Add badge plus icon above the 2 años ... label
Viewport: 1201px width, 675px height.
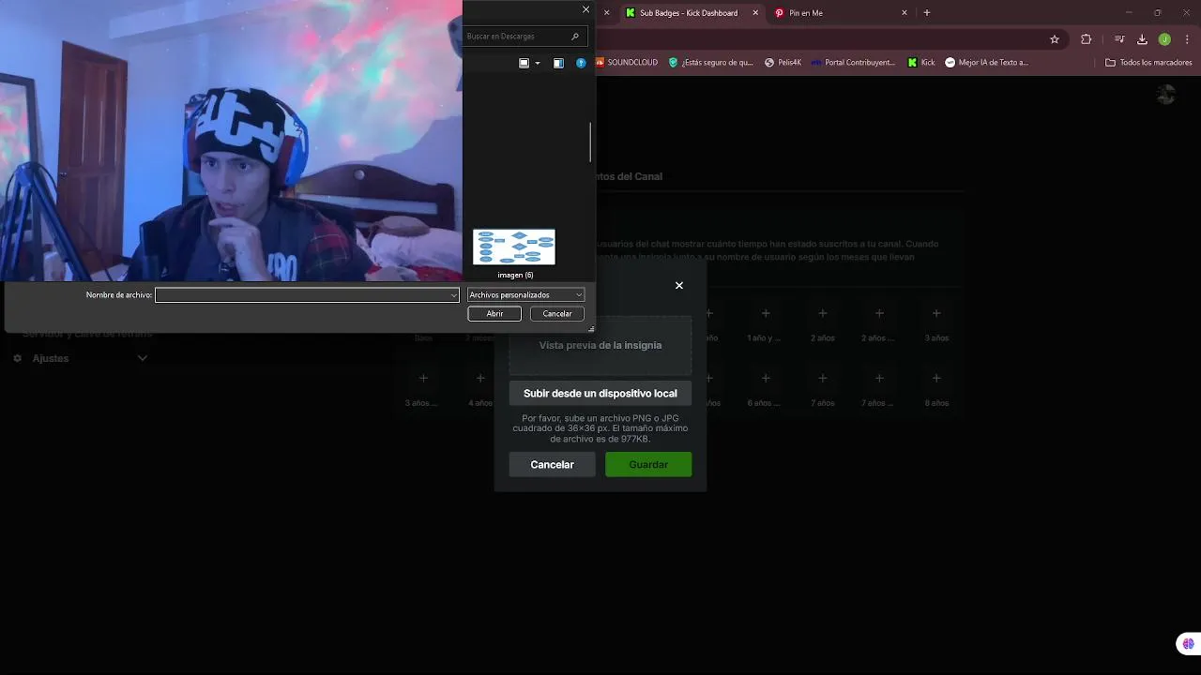tap(879, 313)
